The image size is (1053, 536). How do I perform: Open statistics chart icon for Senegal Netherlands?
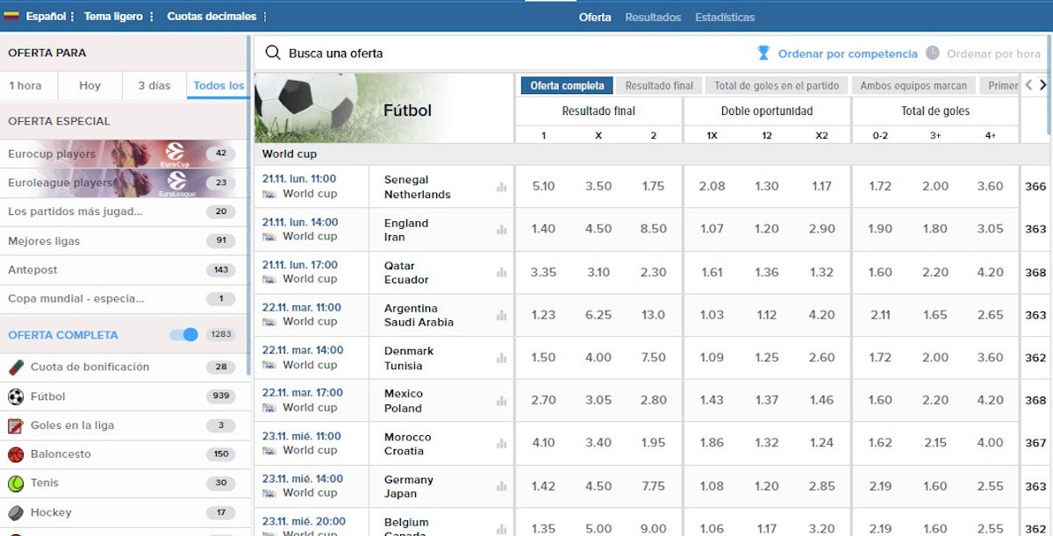click(x=501, y=187)
